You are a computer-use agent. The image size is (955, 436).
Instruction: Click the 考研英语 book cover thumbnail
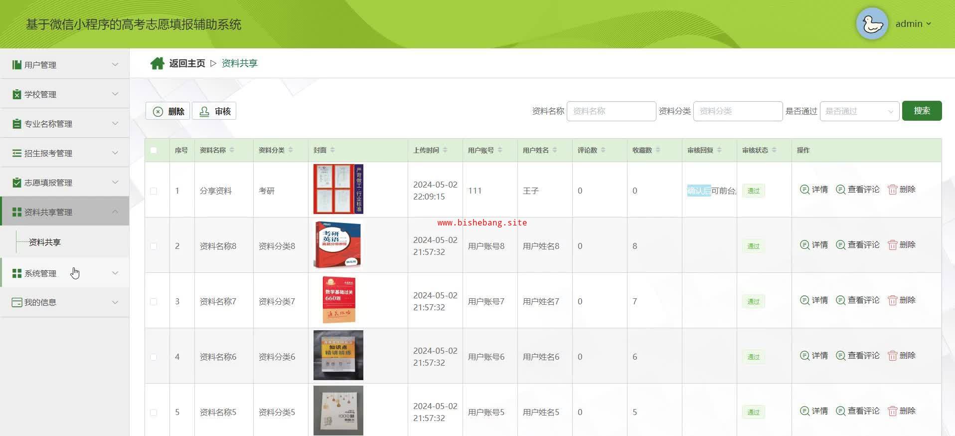tap(338, 245)
